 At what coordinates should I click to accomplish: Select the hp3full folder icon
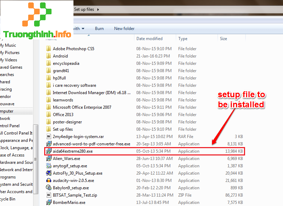coord(48,78)
